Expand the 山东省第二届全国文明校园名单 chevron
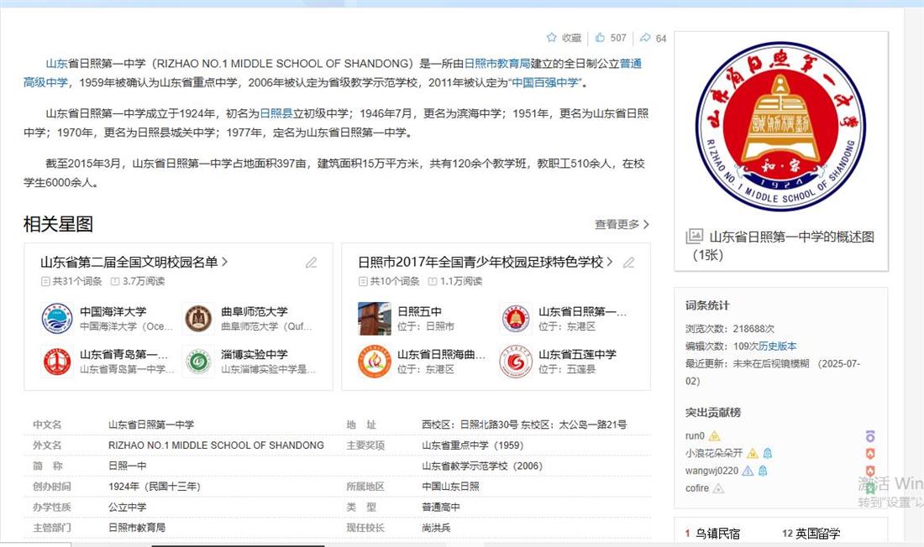Screen dimensions: 924x547 click(224, 262)
